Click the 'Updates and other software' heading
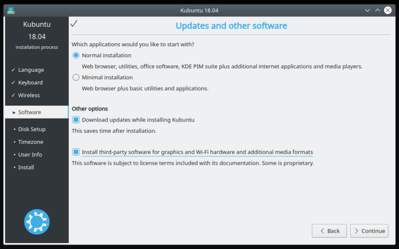This screenshot has height=249, width=399. pyautogui.click(x=231, y=26)
